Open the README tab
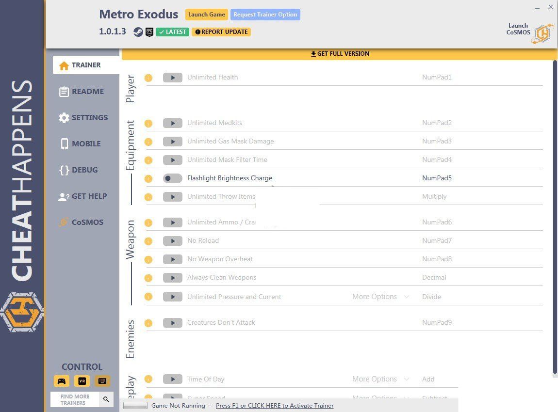This screenshot has height=412, width=558. (x=82, y=92)
